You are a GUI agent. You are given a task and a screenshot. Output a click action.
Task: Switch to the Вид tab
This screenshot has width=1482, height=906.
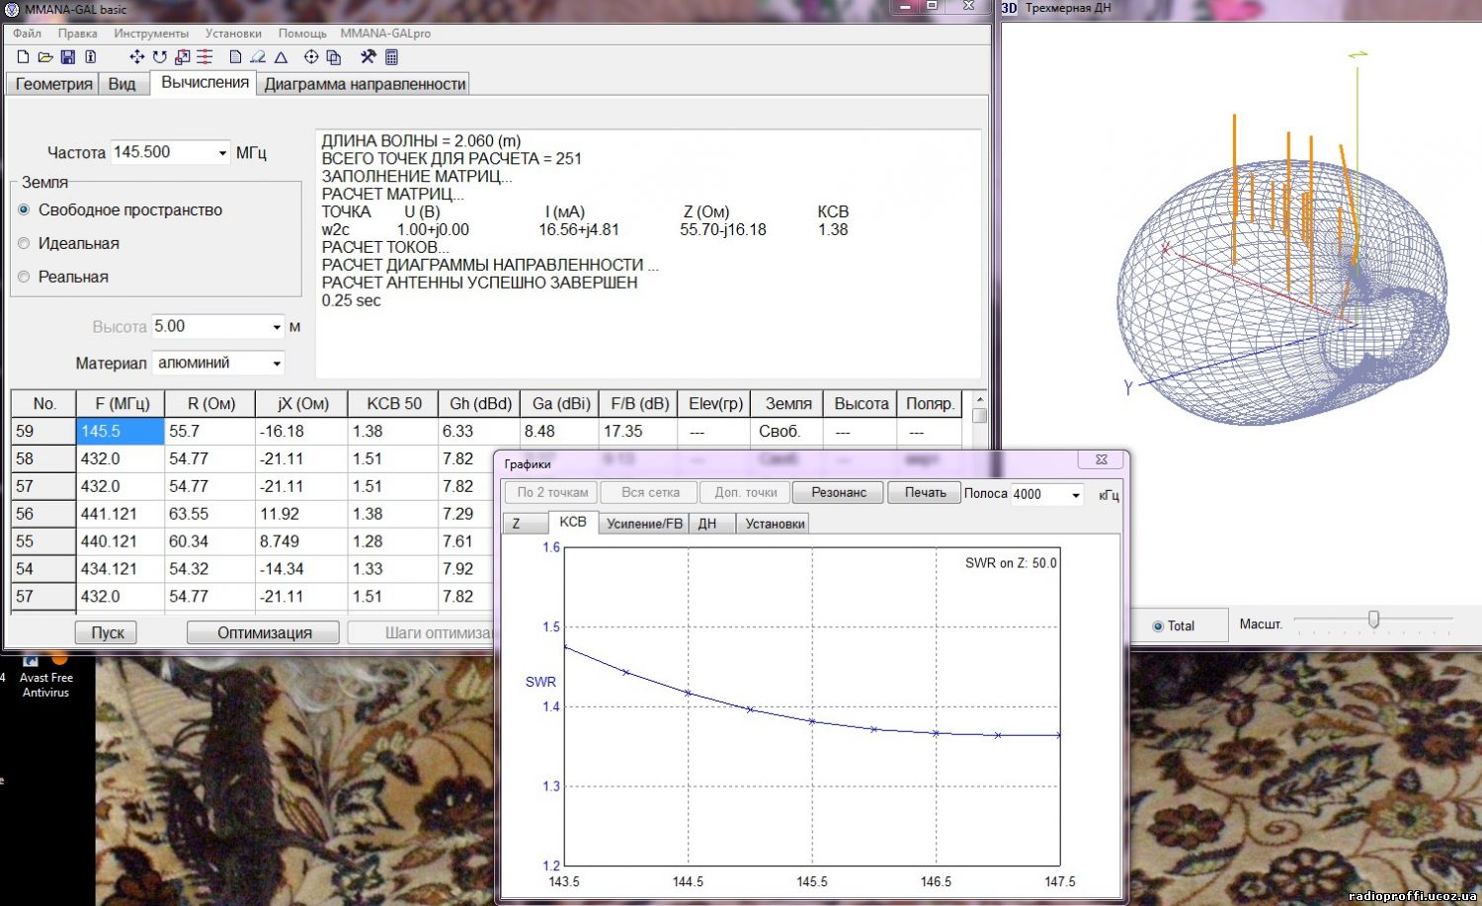[x=122, y=84]
